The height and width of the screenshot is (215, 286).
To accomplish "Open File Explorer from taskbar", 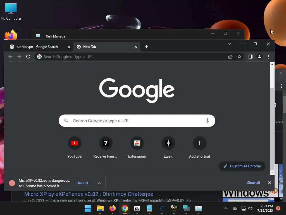I will point(100,208).
